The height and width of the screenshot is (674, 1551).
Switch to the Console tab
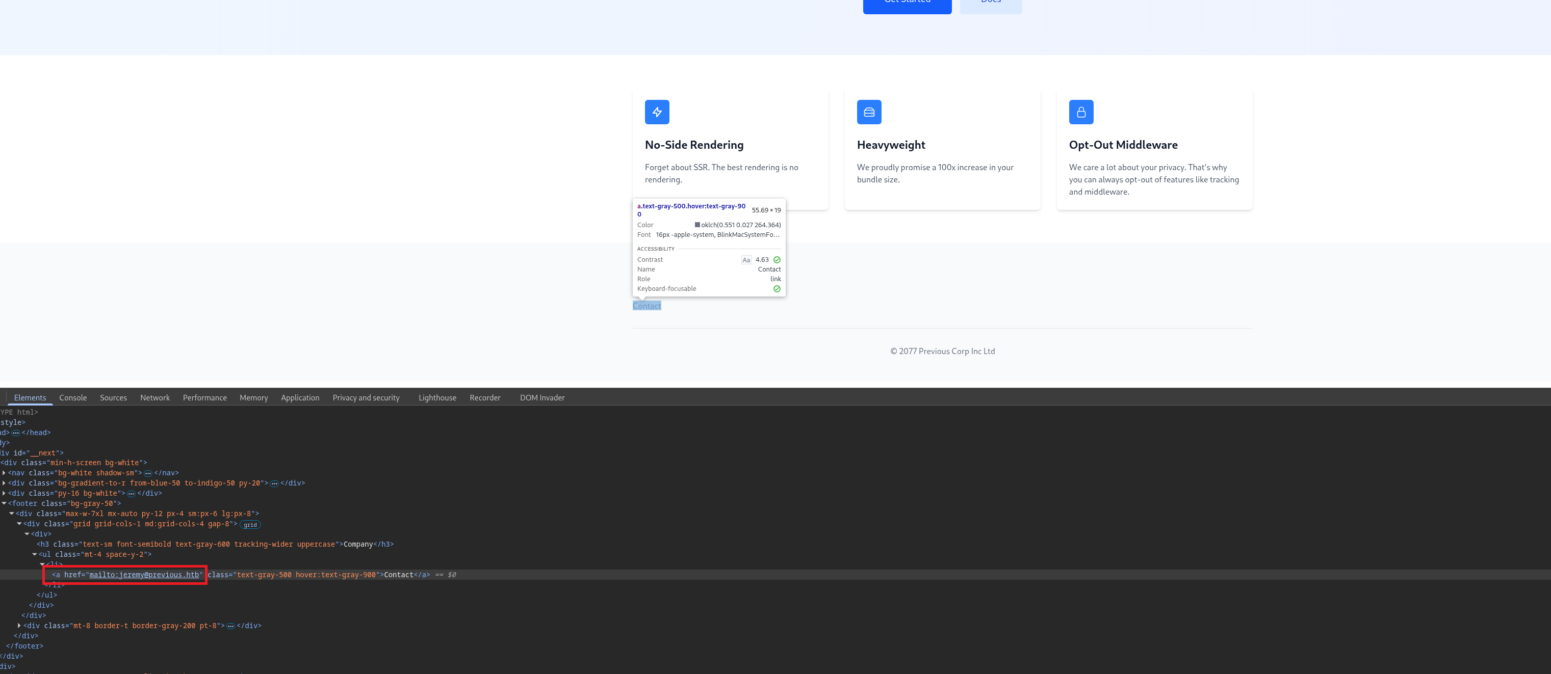tap(73, 398)
